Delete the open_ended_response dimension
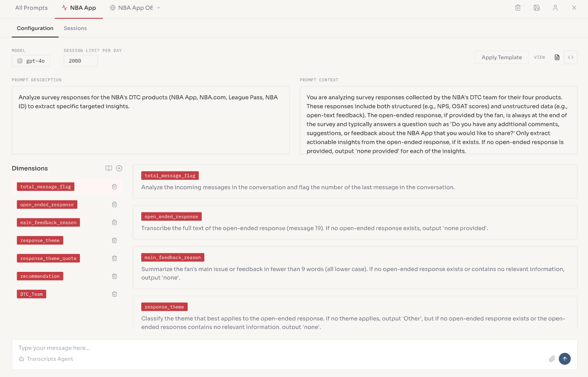588x377 pixels. click(114, 204)
